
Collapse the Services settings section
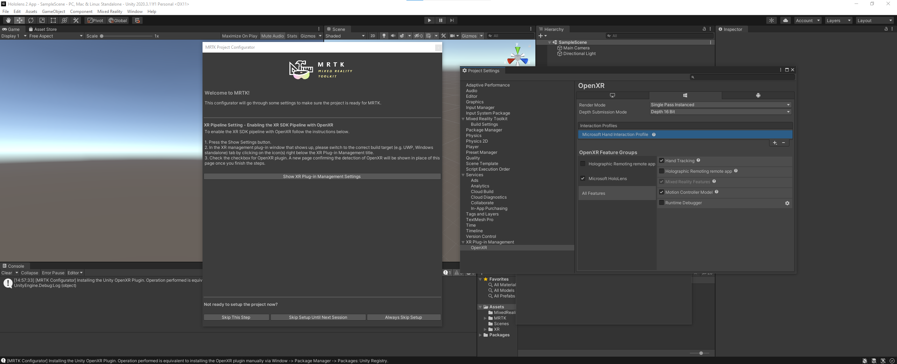point(463,175)
